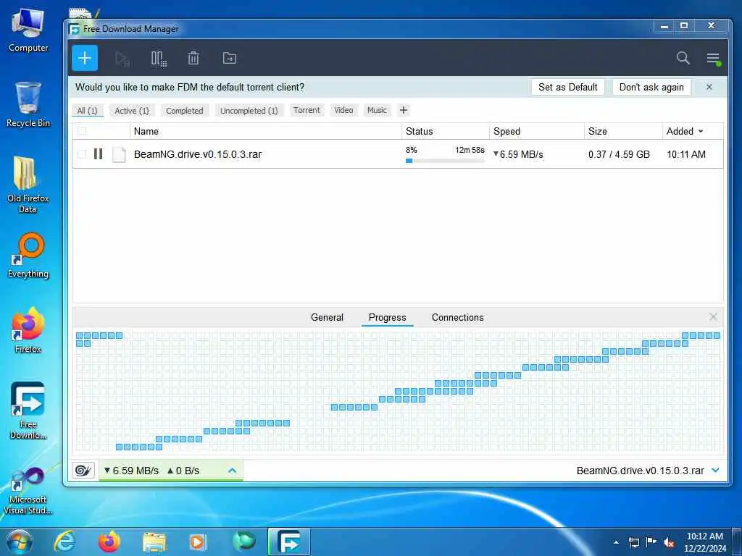Click the muted volume tray icon
This screenshot has width=742, height=556.
[x=669, y=542]
